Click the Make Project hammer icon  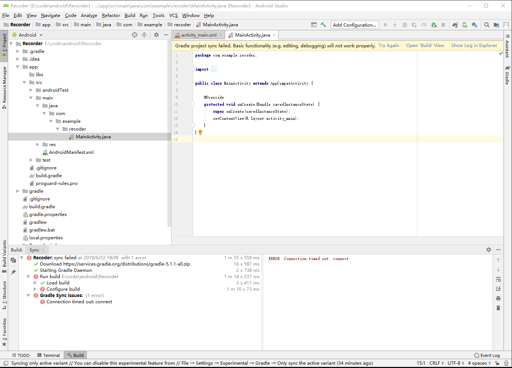pos(323,25)
